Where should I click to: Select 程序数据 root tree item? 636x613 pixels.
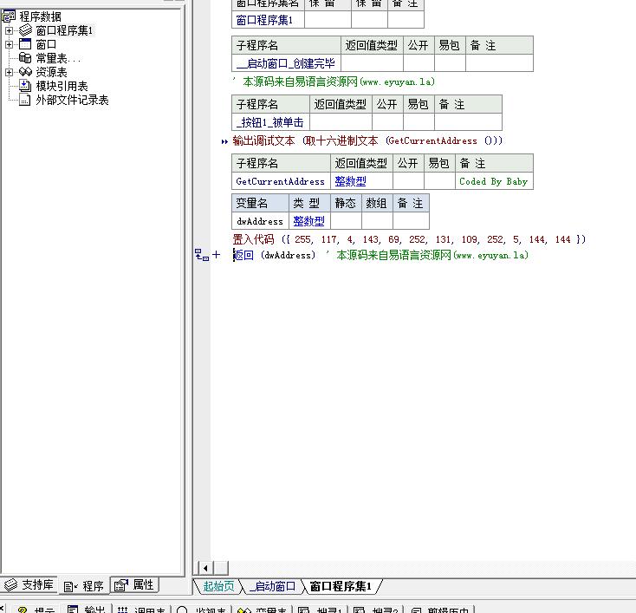click(40, 16)
